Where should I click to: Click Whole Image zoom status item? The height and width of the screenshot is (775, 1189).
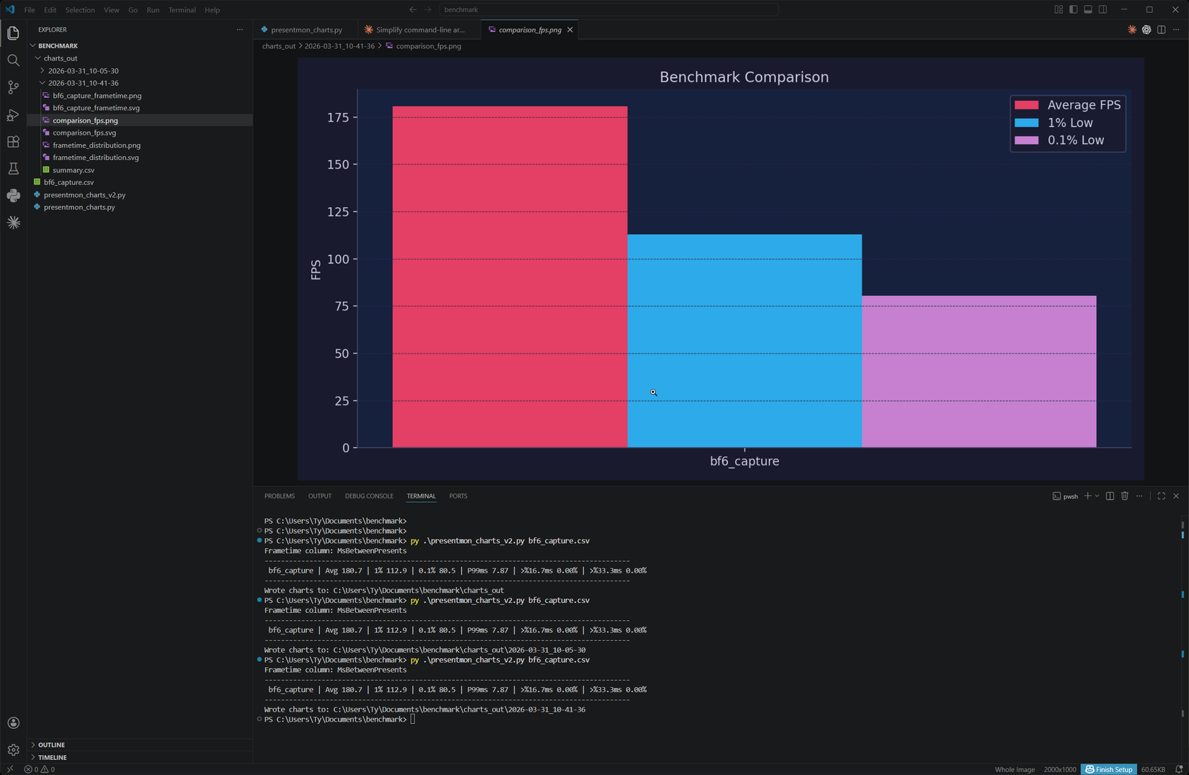point(1015,769)
